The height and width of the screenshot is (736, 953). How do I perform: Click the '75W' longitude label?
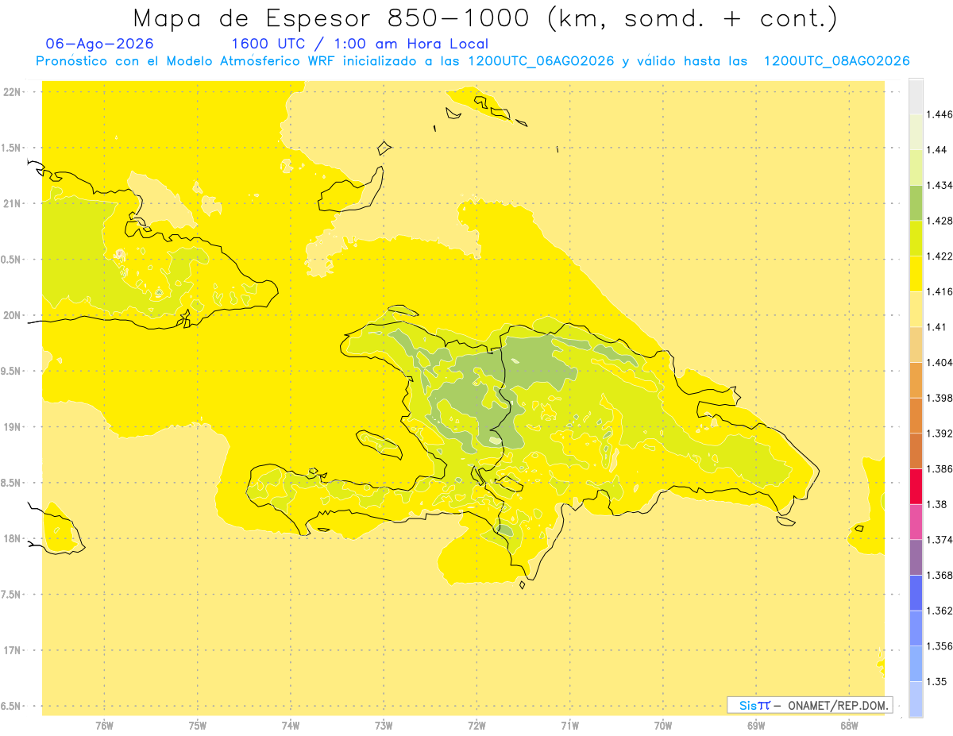pos(197,725)
